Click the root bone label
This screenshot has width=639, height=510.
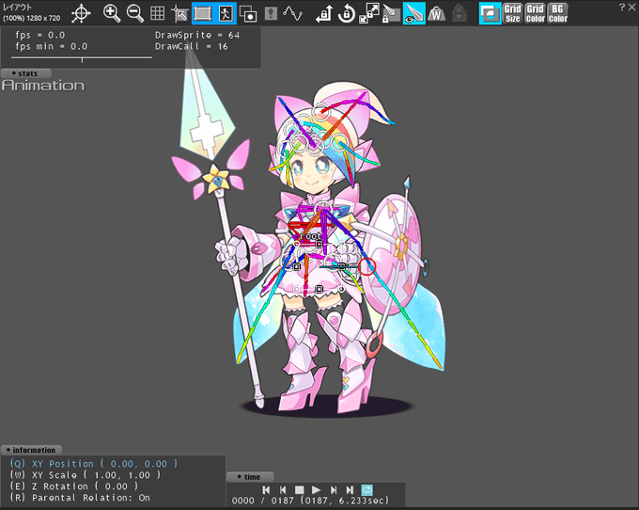point(311,236)
